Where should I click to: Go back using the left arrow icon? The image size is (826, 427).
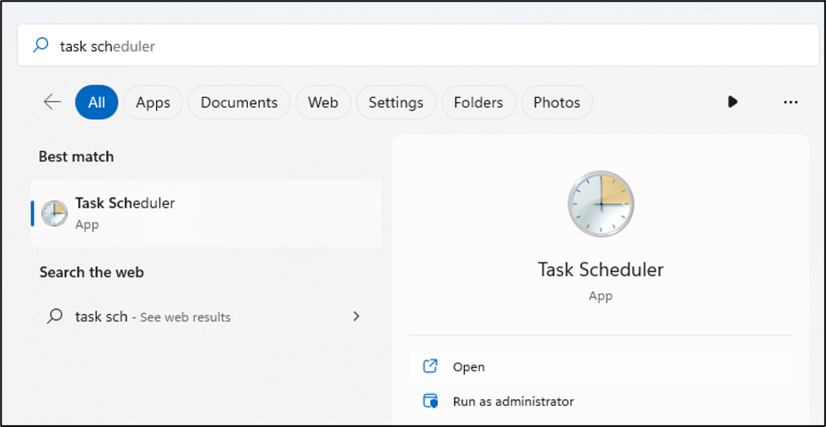coord(52,102)
